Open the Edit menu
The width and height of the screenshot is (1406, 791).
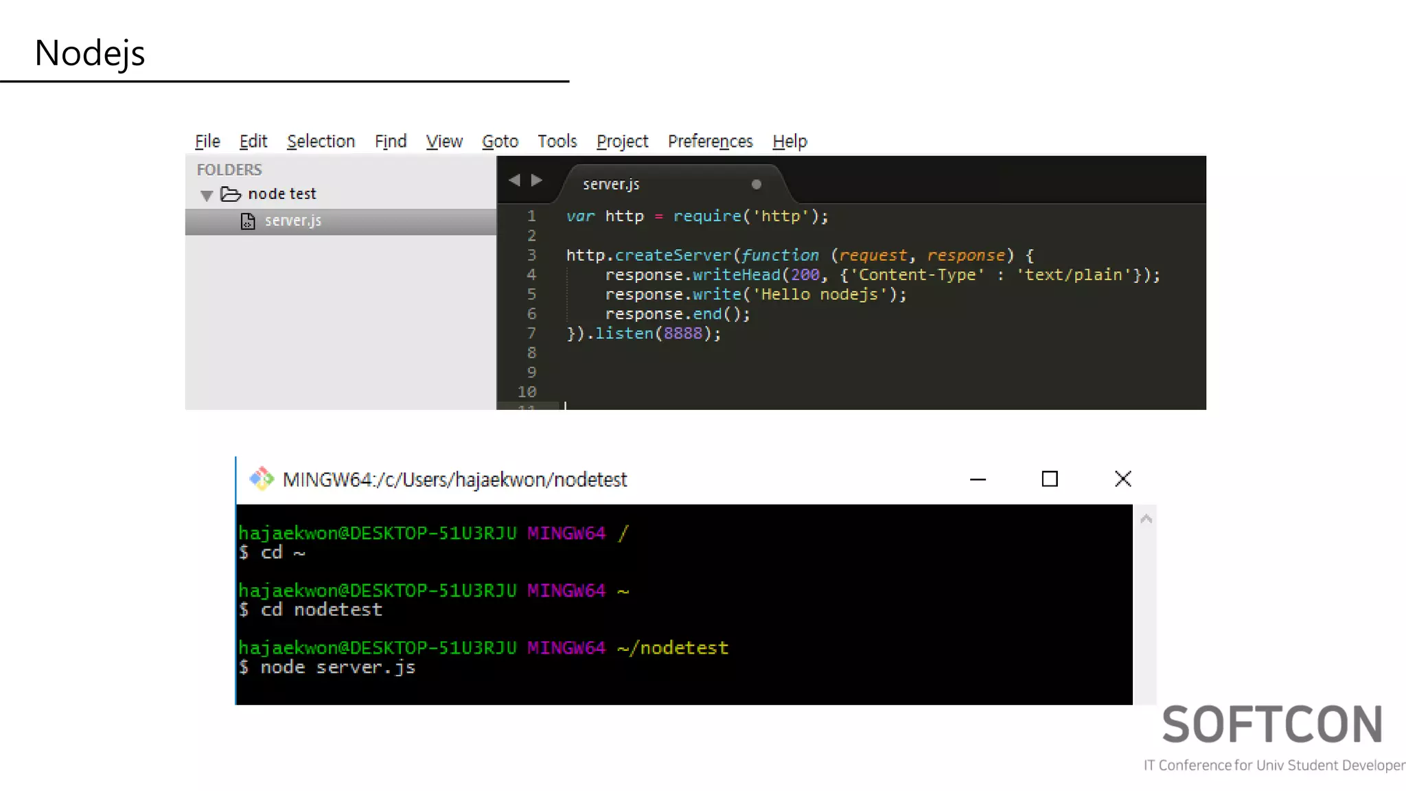[x=253, y=141]
